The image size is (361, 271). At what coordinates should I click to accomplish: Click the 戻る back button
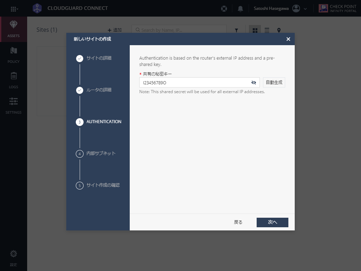coord(238,222)
